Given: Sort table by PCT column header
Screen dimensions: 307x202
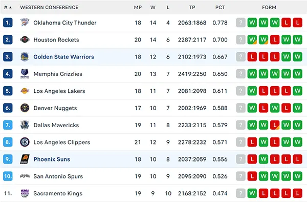Looking at the screenshot, I should point(220,8).
